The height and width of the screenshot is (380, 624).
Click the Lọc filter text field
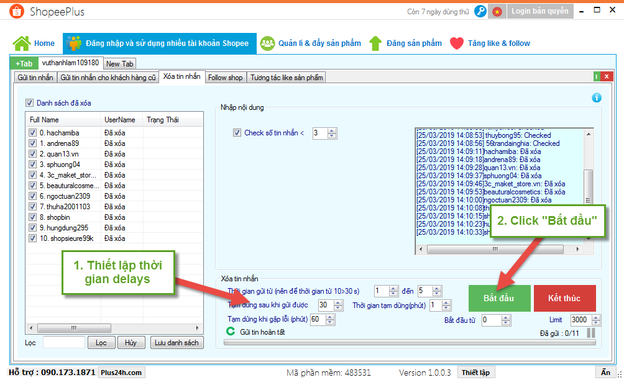(64, 343)
